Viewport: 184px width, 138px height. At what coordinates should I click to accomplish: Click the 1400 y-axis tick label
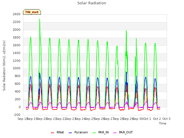pyautogui.click(x=17, y=53)
